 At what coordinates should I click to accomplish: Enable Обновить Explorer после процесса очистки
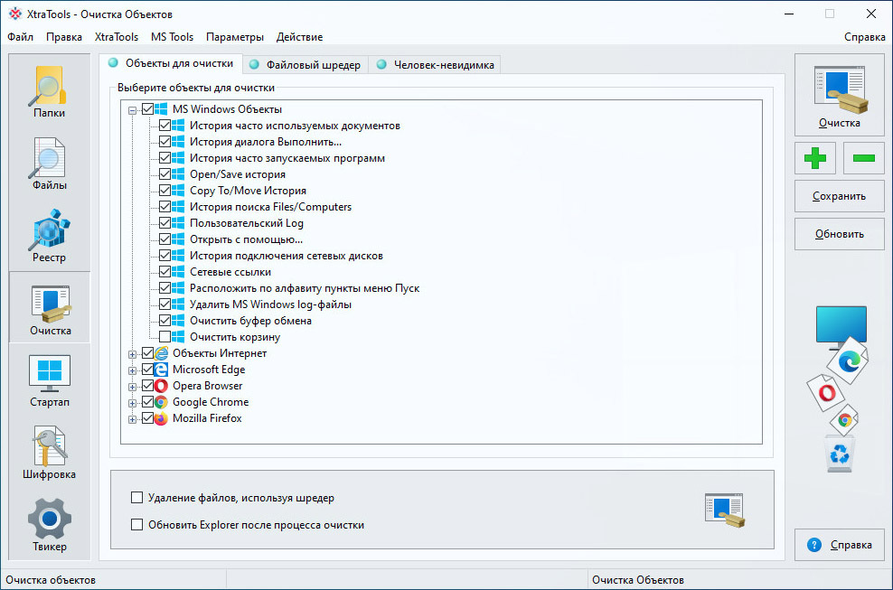tap(136, 525)
